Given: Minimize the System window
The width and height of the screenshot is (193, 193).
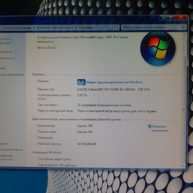Looking at the screenshot, I should 163,18.
